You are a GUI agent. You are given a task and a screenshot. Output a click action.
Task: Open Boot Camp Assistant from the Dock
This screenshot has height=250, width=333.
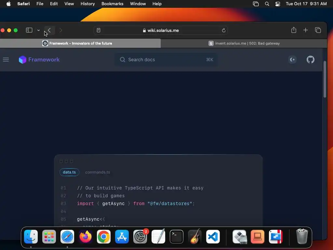click(240, 237)
